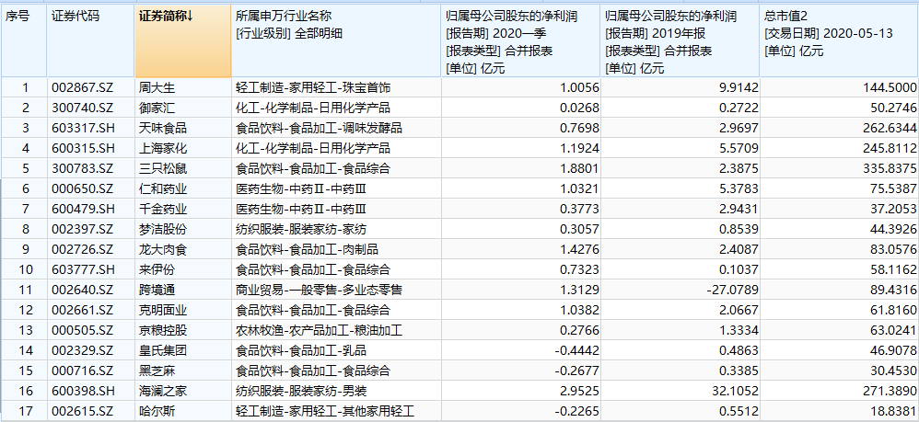Click the 来伊份 name cell
The height and width of the screenshot is (422, 919).
point(183,269)
